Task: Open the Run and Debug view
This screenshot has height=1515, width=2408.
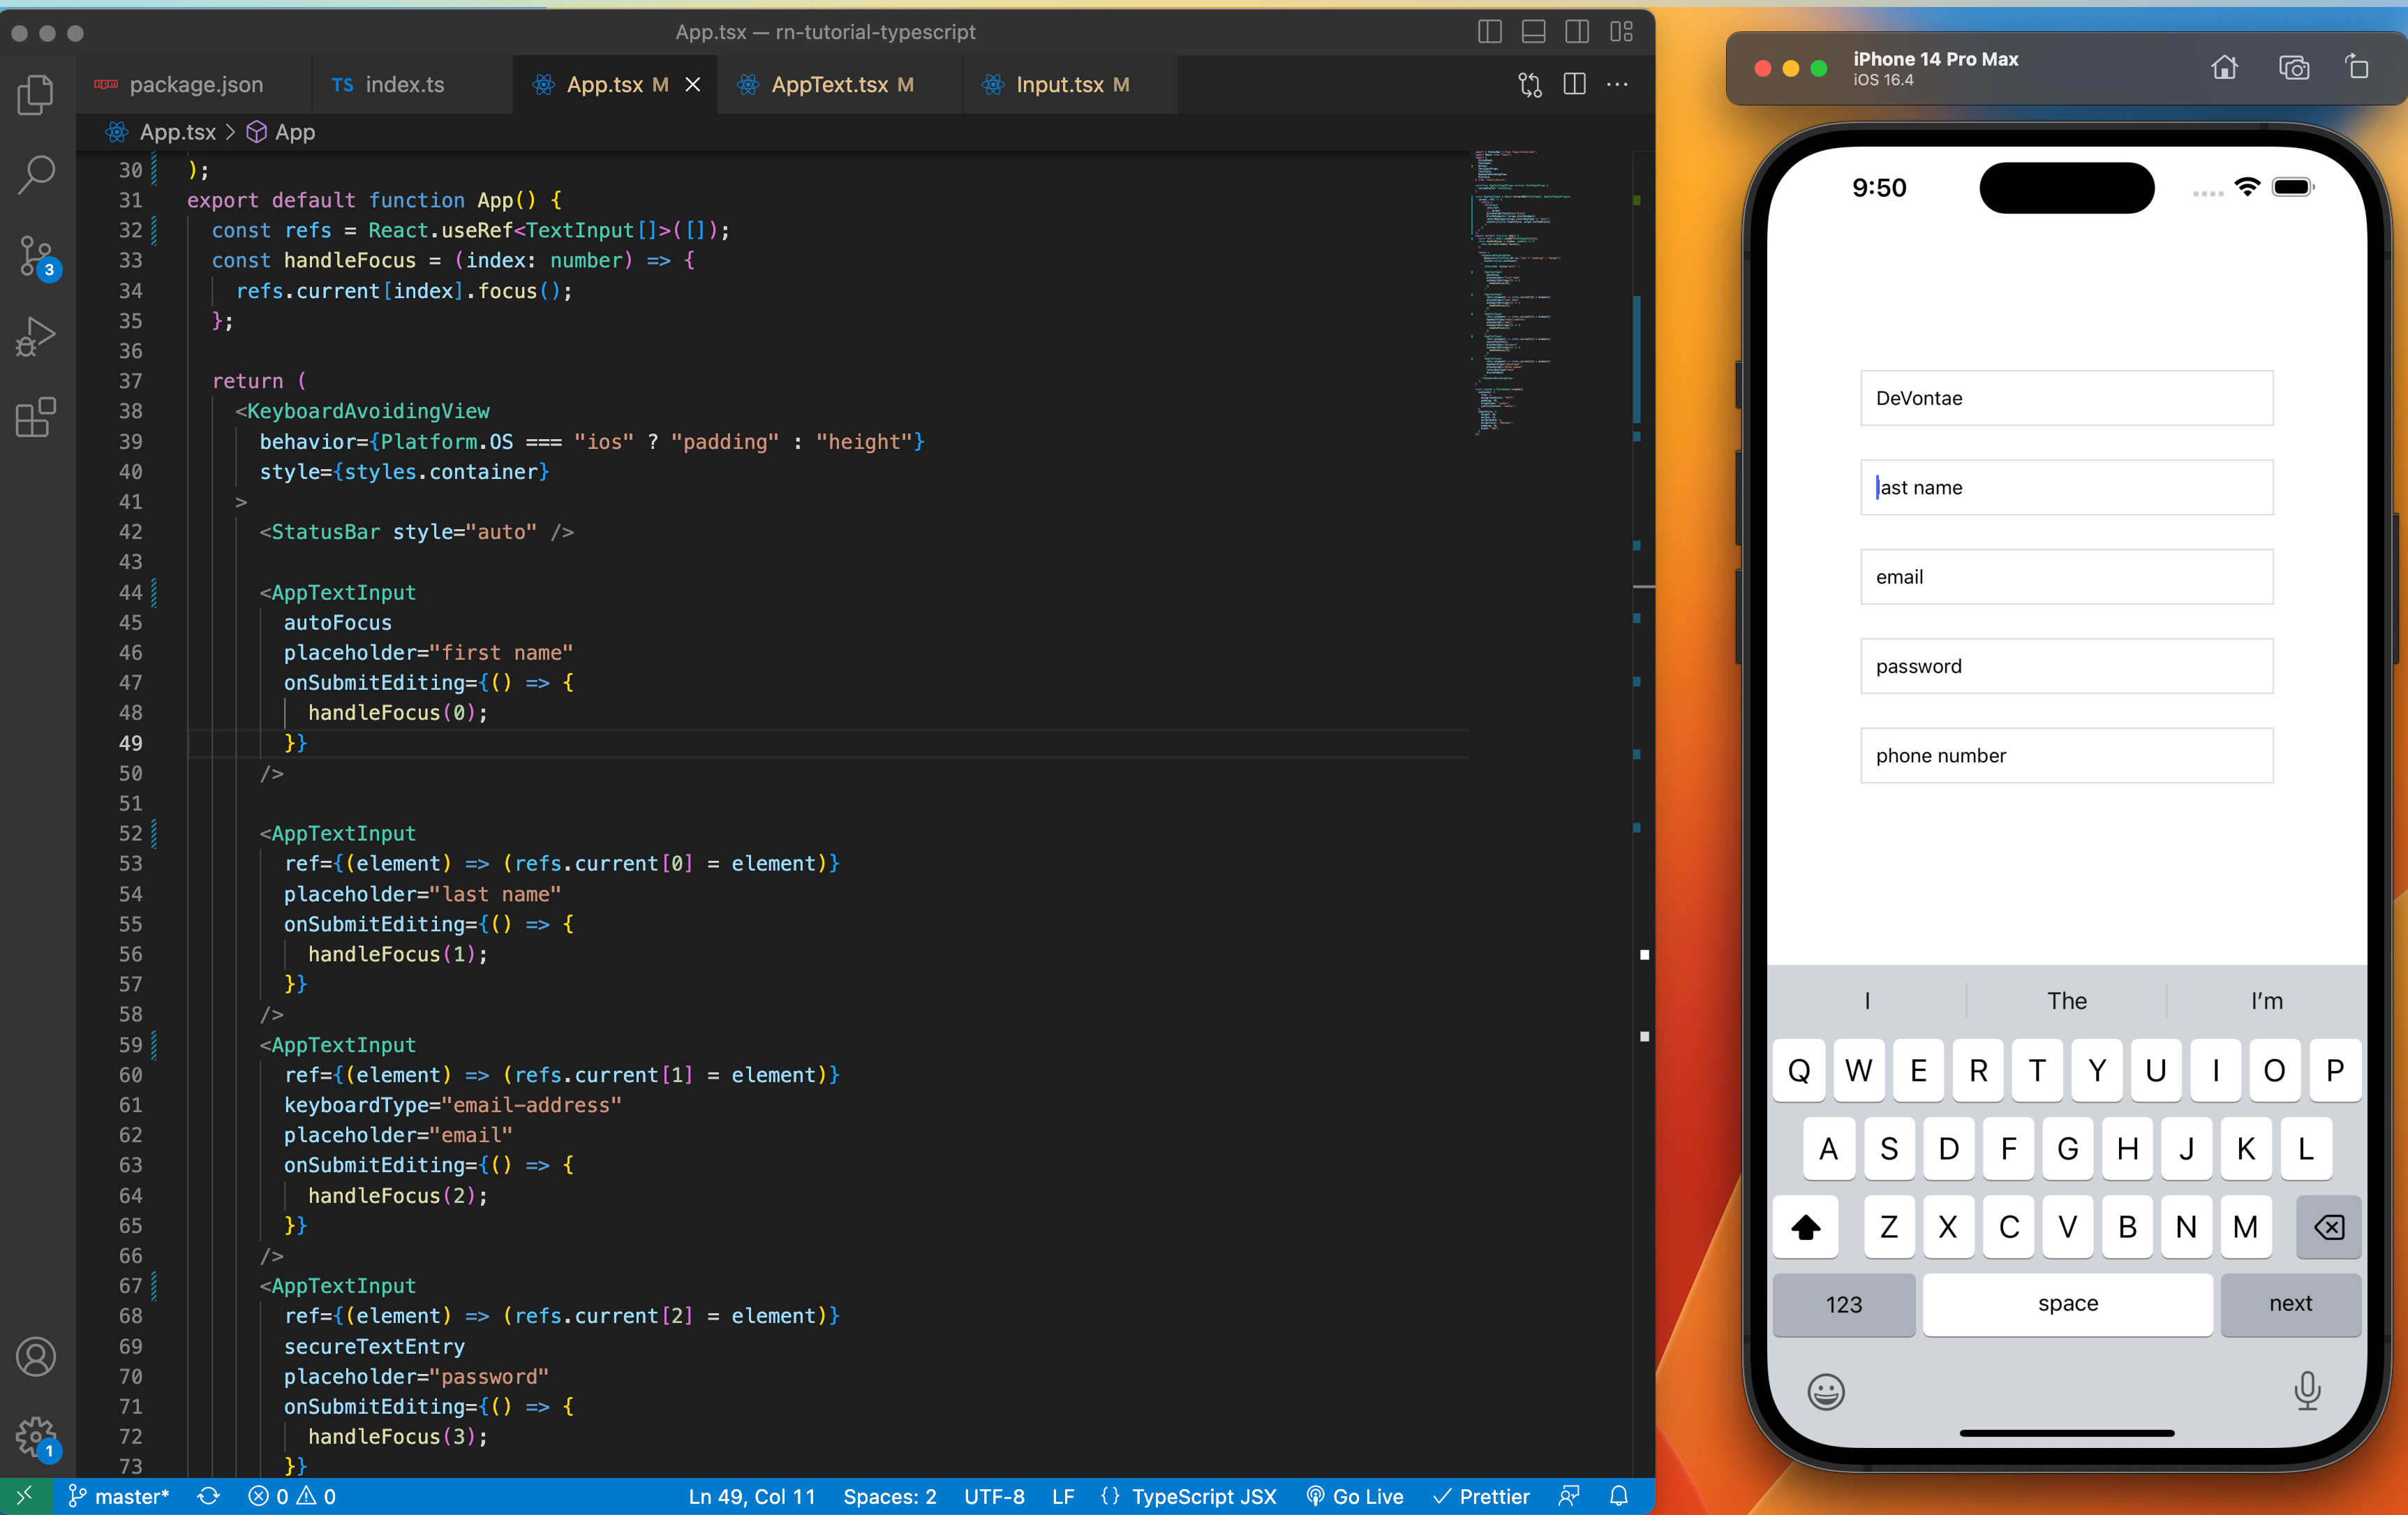Action: coord(36,336)
